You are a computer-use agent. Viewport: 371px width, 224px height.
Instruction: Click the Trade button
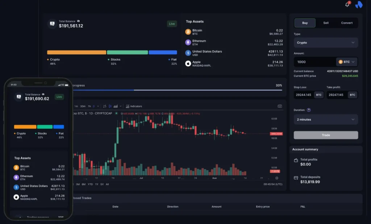coord(325,135)
